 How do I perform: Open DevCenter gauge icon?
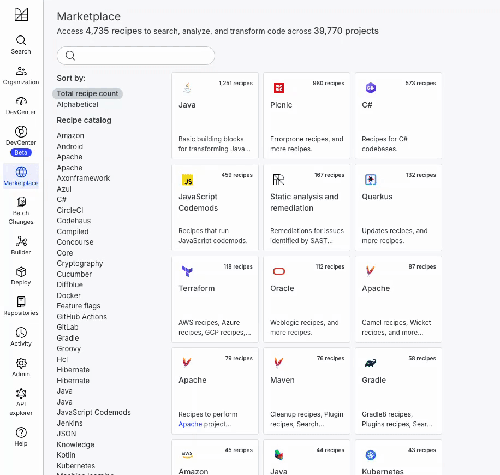coord(21,101)
